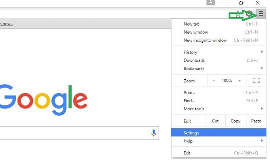The width and height of the screenshot is (270, 163).
Task: Restore down the browser window
Action: (x=241, y=3)
